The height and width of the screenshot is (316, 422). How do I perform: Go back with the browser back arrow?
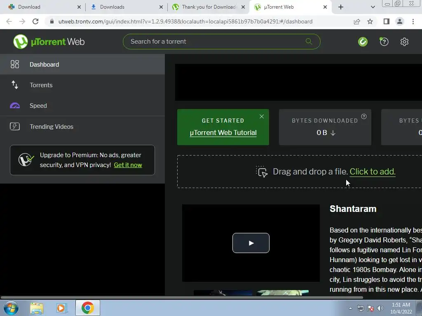pos(9,21)
